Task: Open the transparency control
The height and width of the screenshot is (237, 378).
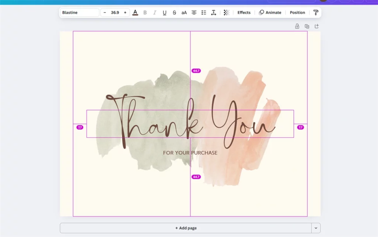Action: pyautogui.click(x=226, y=12)
